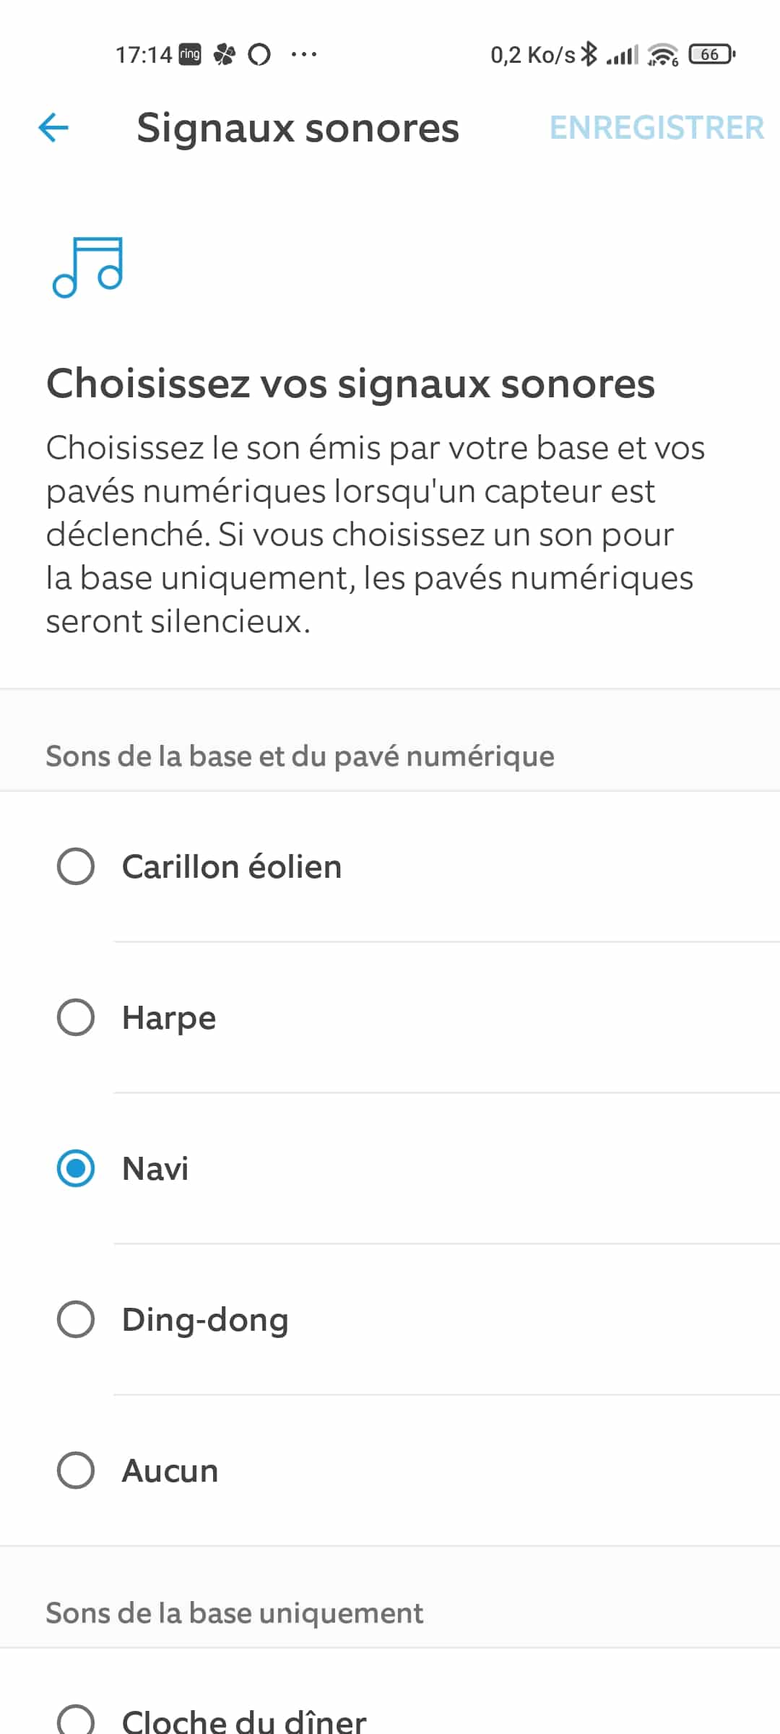
Task: Tap the music notes icon
Action: pos(87,267)
